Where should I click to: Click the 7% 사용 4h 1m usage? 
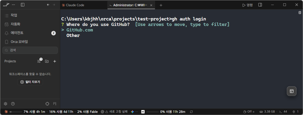34,112
